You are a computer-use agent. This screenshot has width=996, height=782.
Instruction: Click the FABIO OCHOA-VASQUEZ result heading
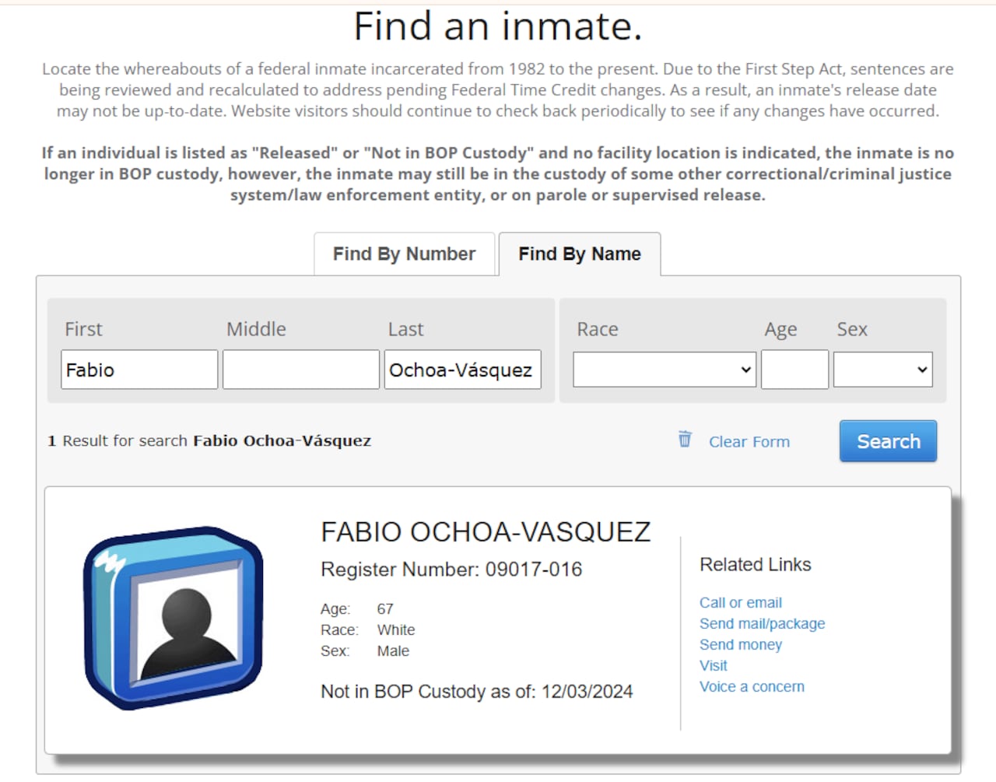point(486,532)
